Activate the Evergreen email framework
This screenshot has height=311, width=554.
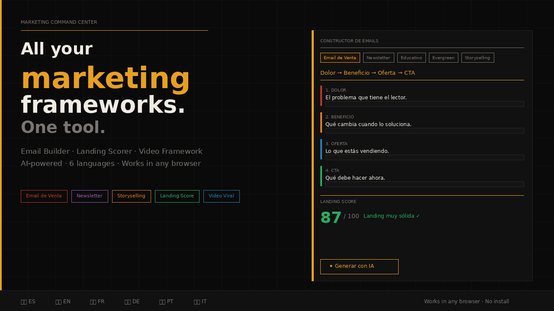(443, 57)
